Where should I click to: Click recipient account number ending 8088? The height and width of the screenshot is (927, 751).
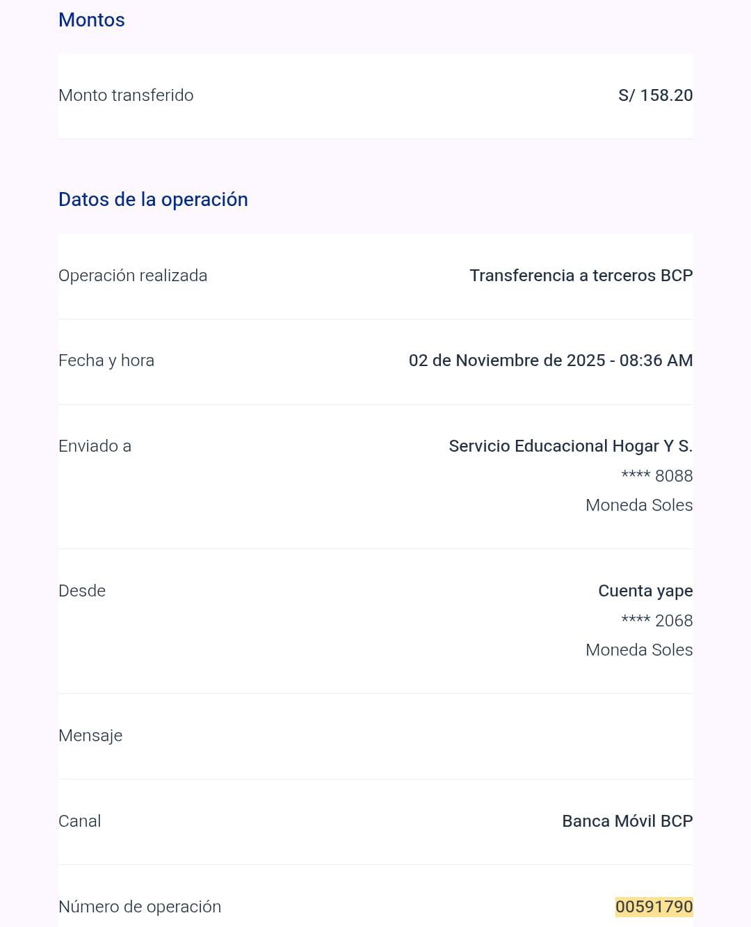point(656,476)
